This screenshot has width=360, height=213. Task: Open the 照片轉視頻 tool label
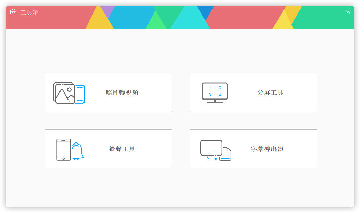coord(122,92)
